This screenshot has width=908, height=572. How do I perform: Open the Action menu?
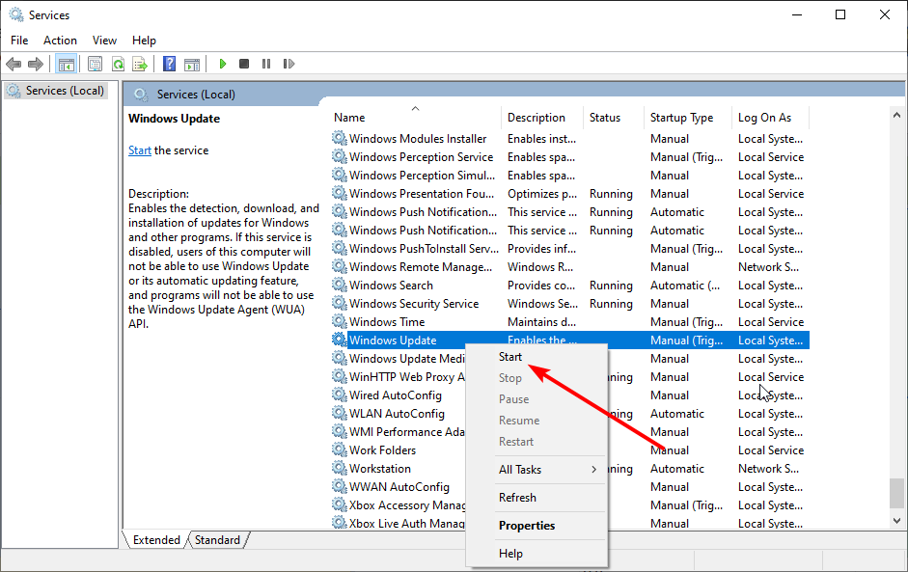[60, 41]
